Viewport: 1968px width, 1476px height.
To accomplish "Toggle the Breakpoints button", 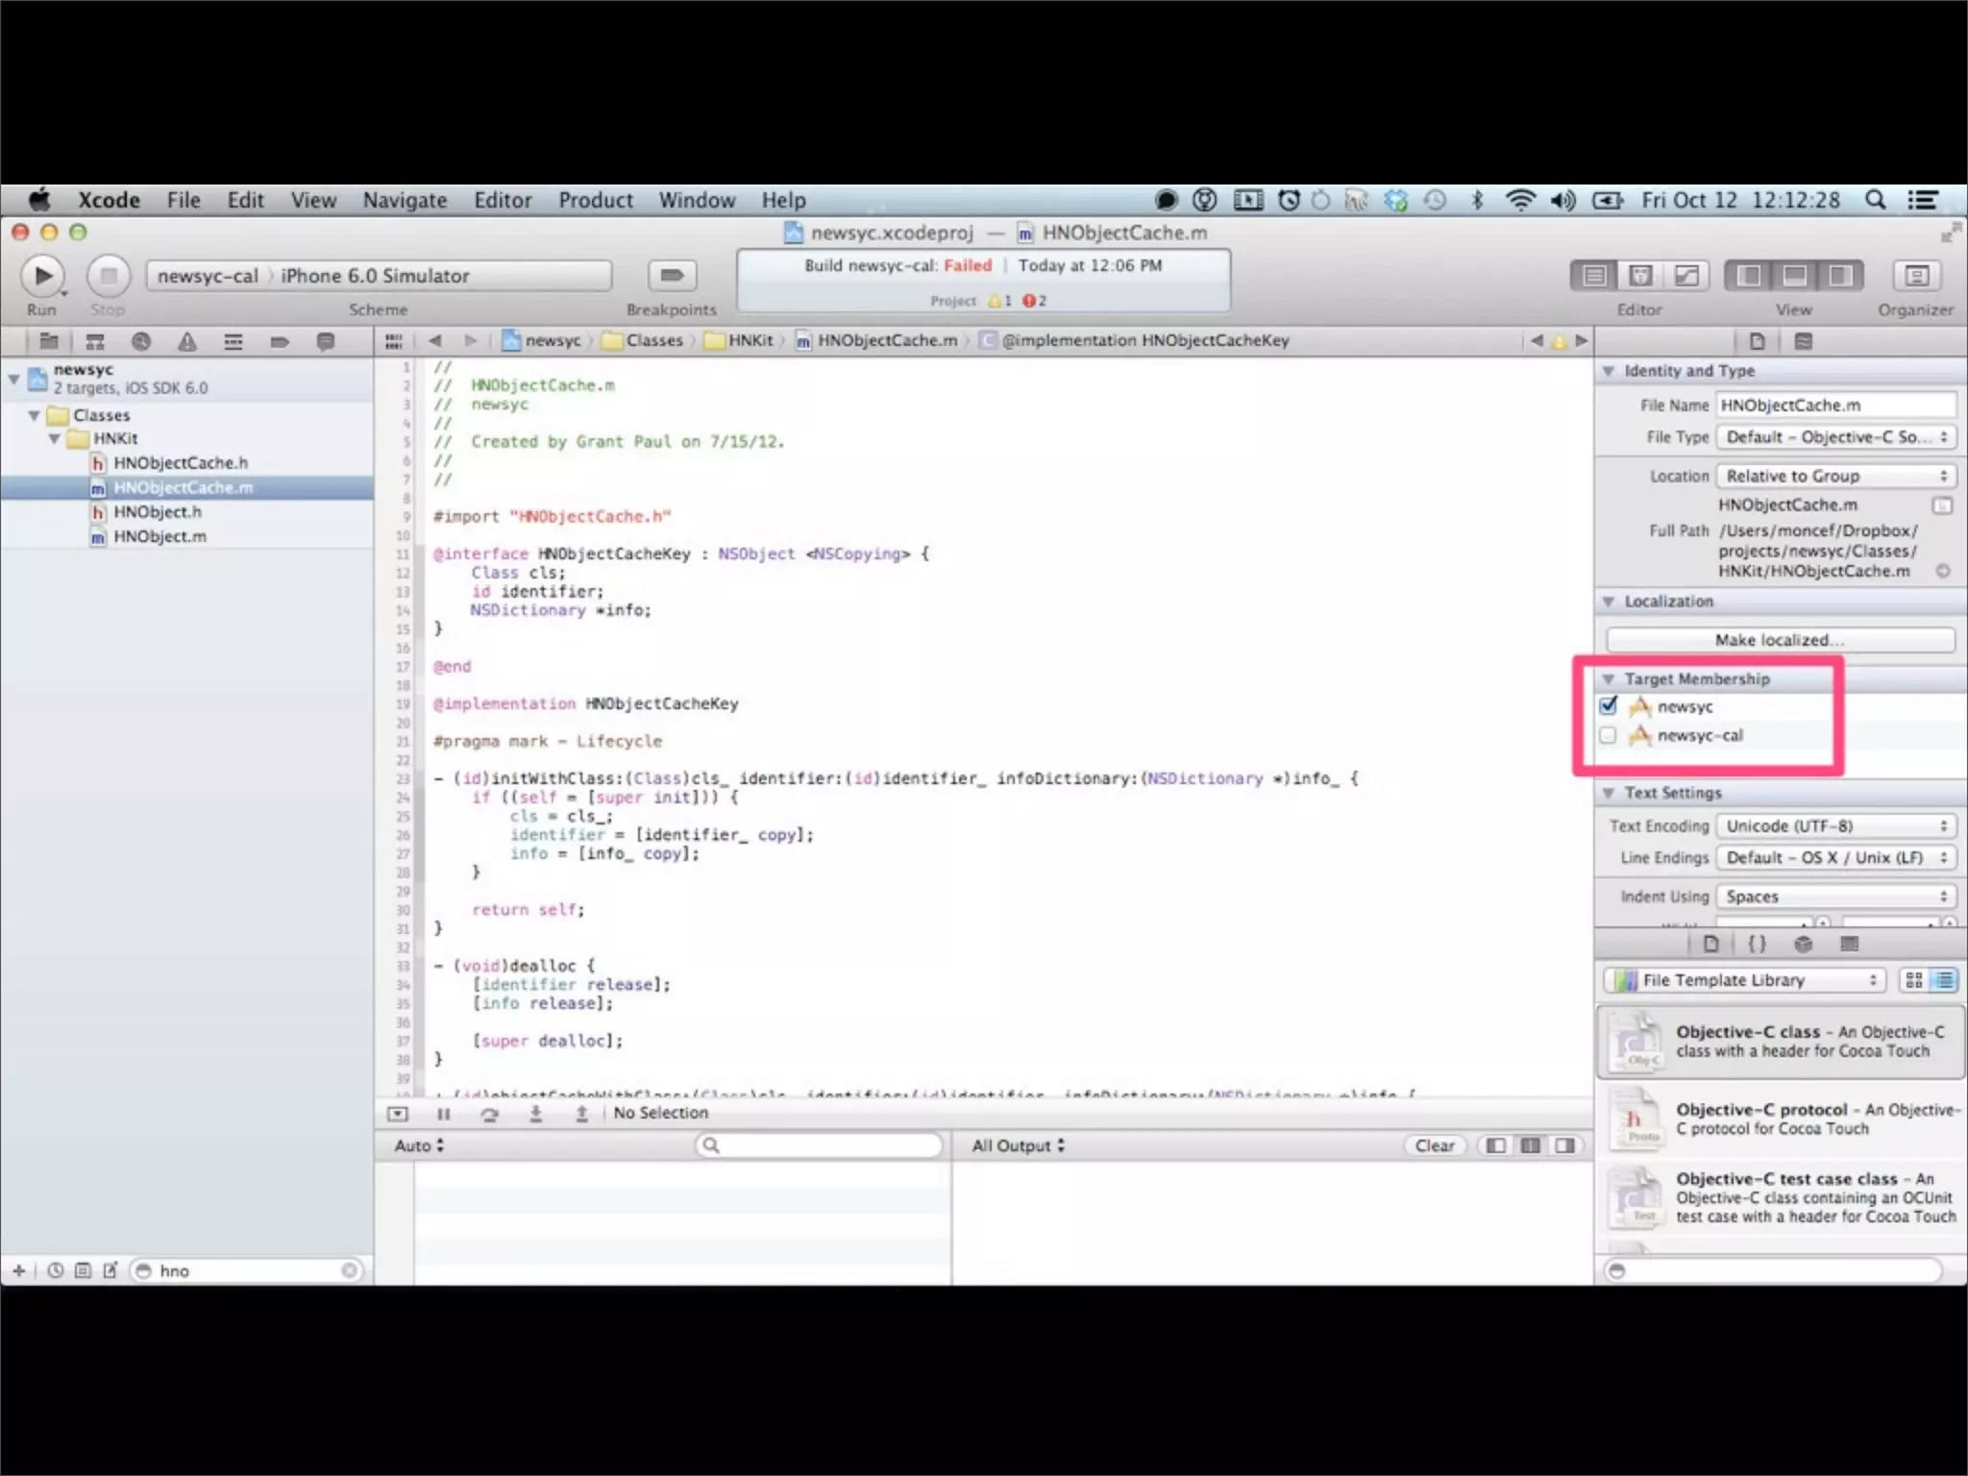I will [672, 276].
